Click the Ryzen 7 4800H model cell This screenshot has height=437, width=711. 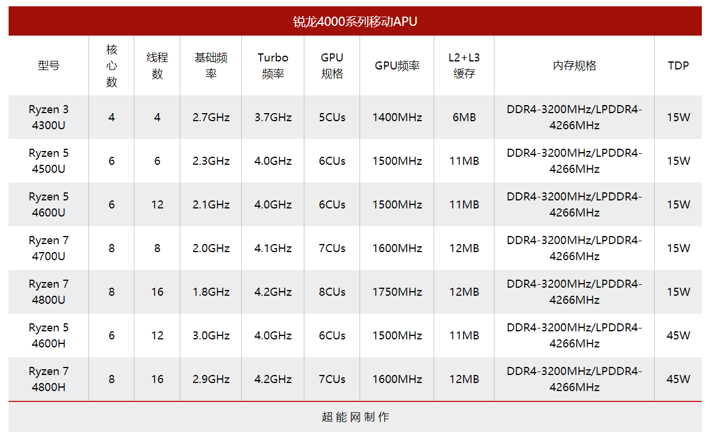pyautogui.click(x=49, y=379)
